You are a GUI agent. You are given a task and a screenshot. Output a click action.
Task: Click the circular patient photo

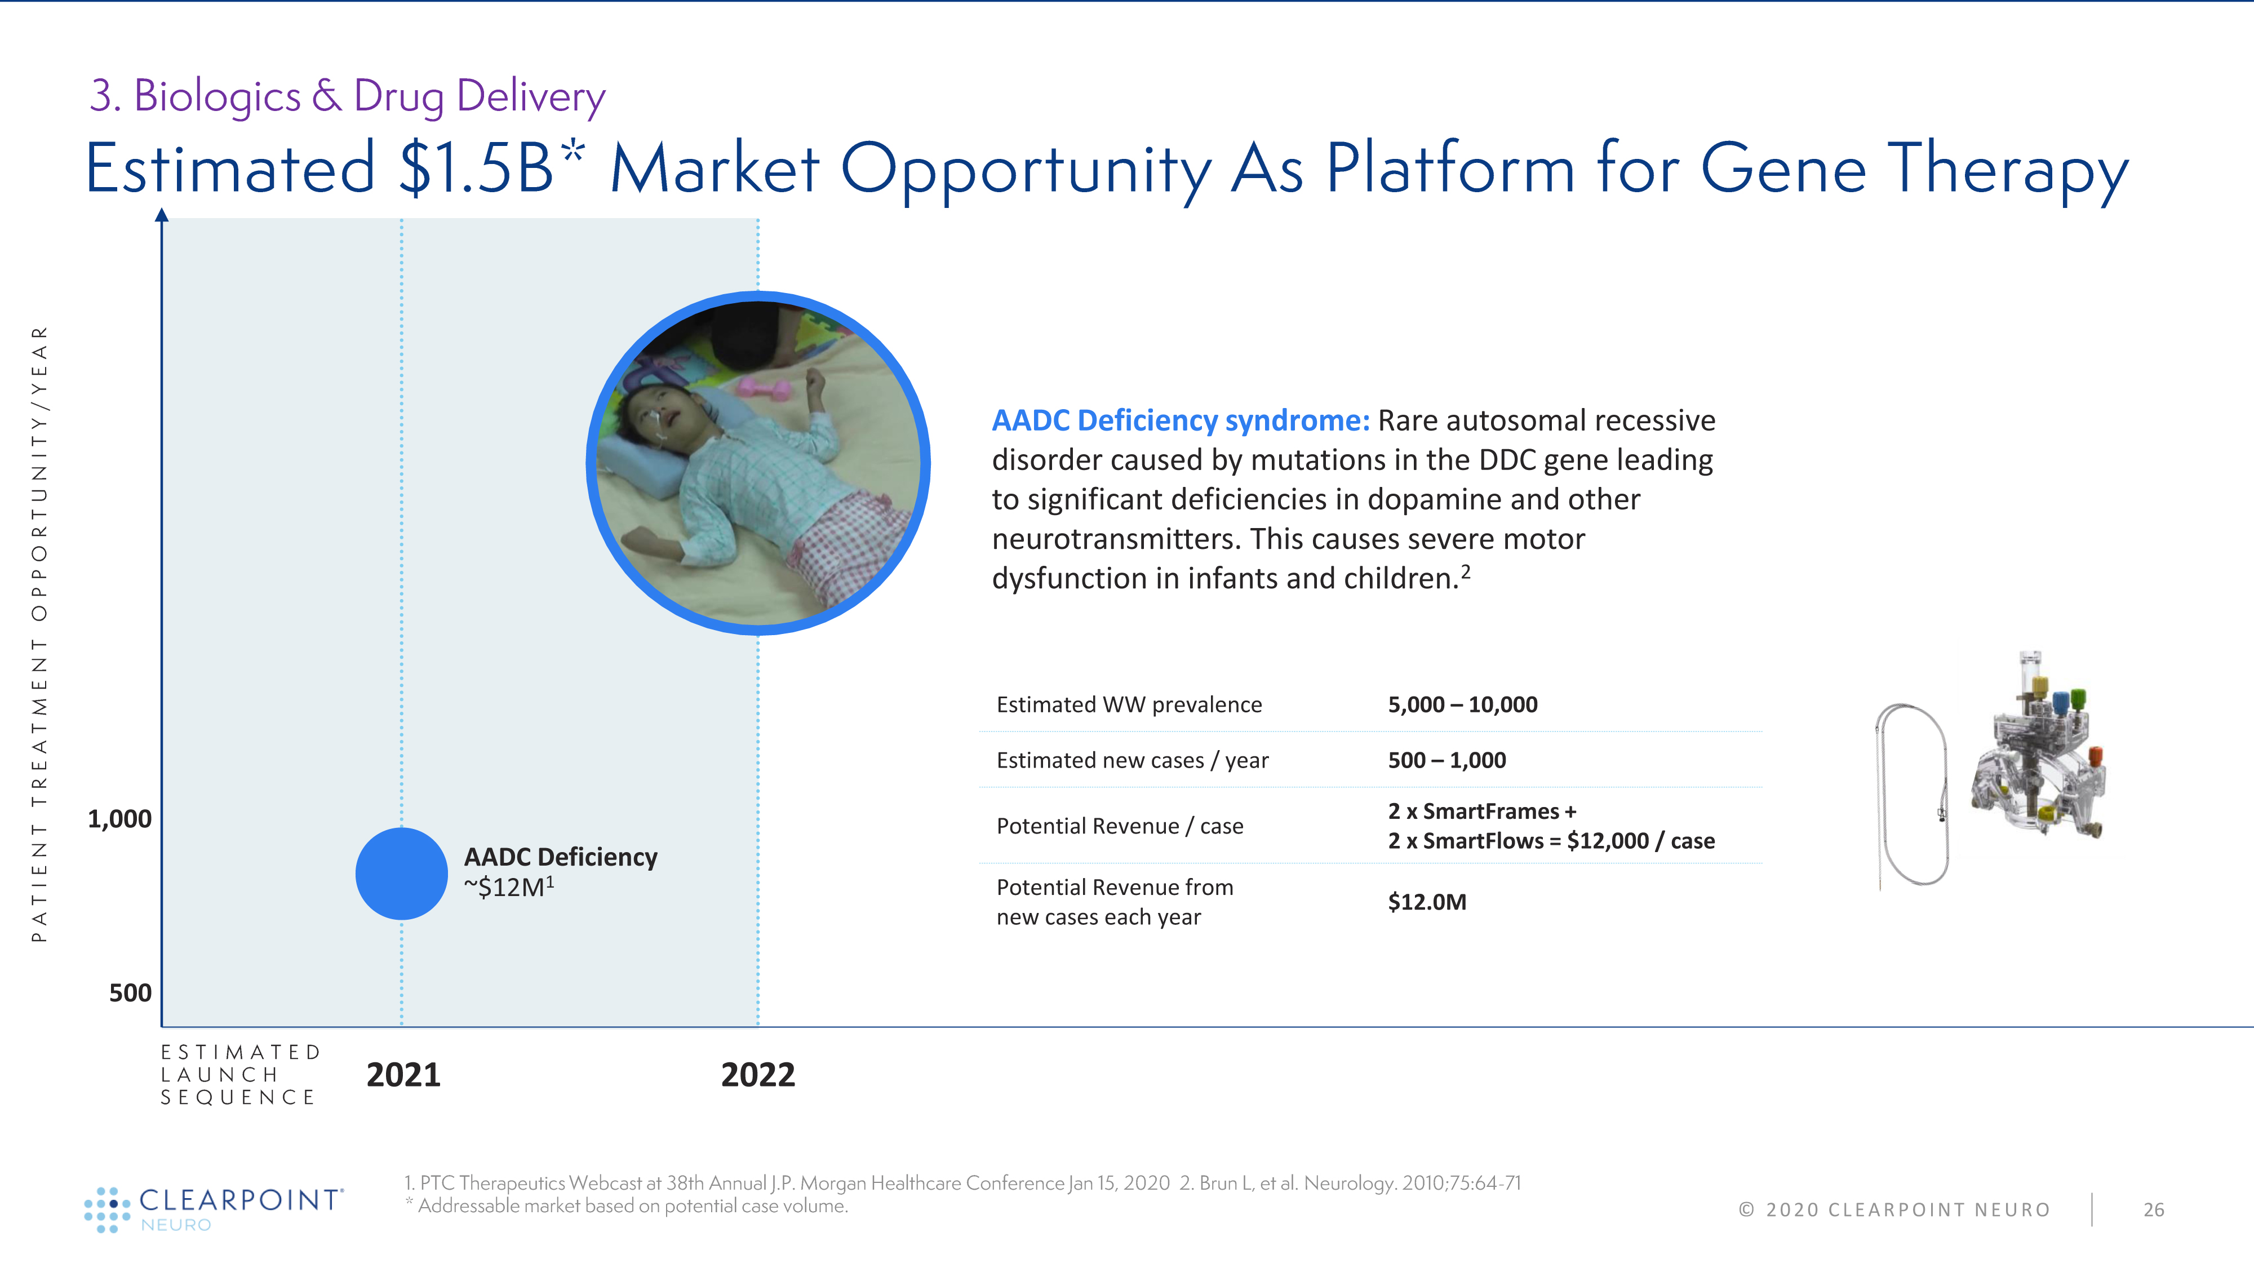coord(758,463)
